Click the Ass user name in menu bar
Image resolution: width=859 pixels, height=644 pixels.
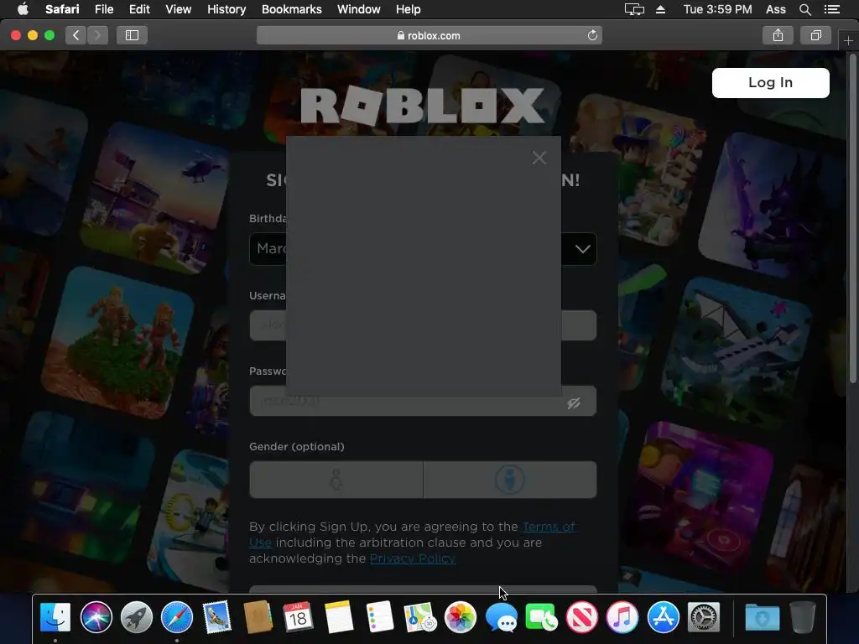pyautogui.click(x=776, y=9)
